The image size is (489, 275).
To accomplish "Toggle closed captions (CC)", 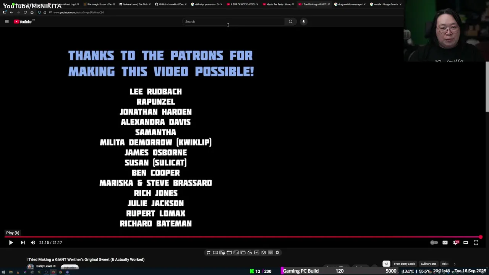I will [445, 243].
